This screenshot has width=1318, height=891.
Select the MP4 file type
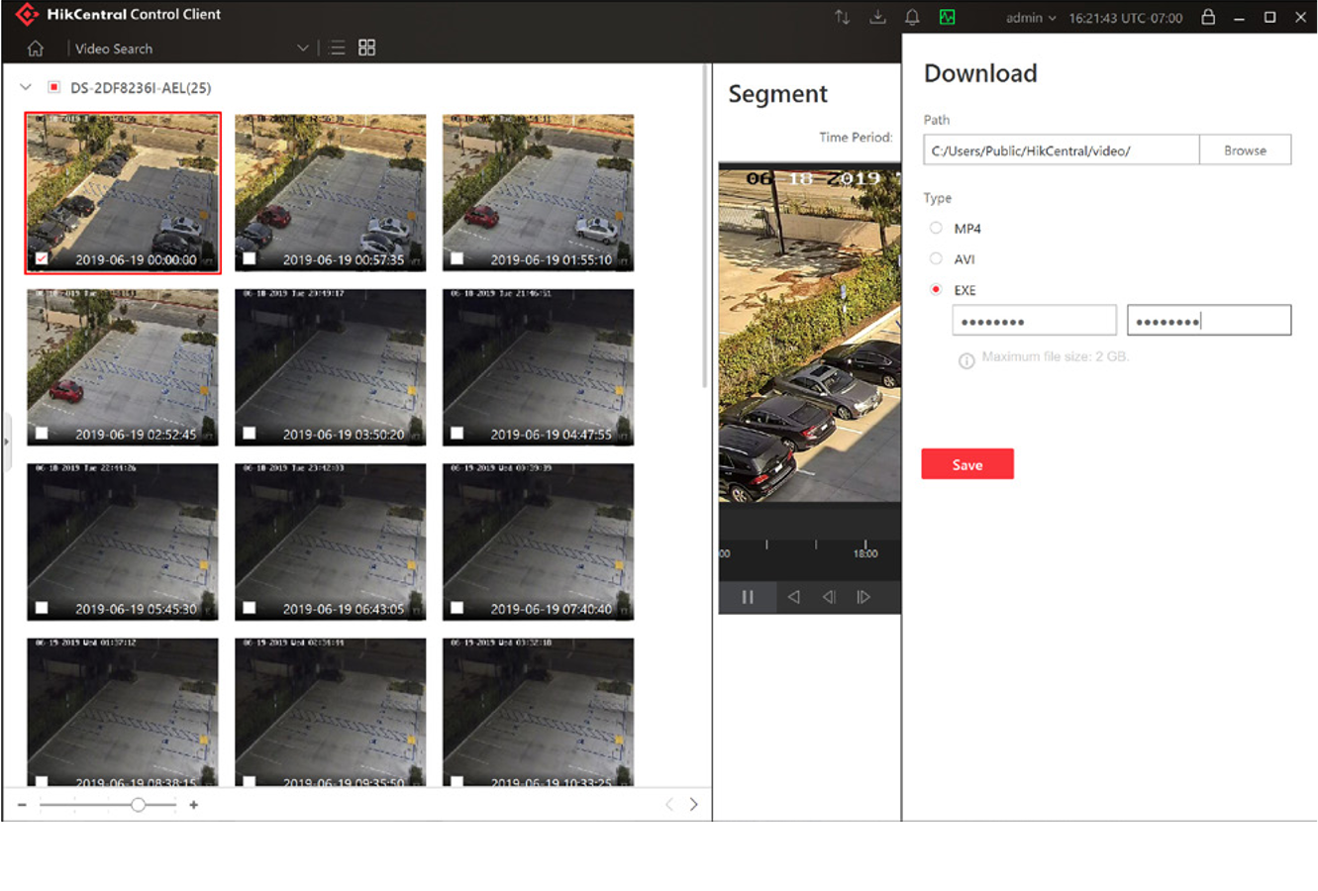(936, 229)
